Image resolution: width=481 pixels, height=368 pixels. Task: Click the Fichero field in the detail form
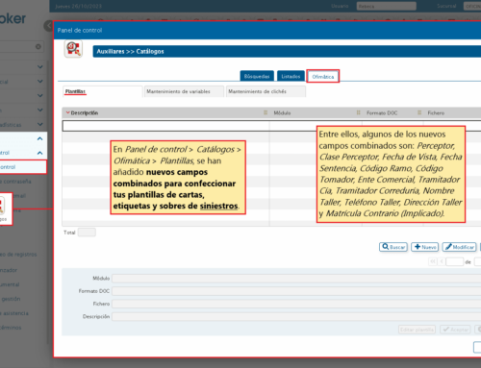pos(296,304)
